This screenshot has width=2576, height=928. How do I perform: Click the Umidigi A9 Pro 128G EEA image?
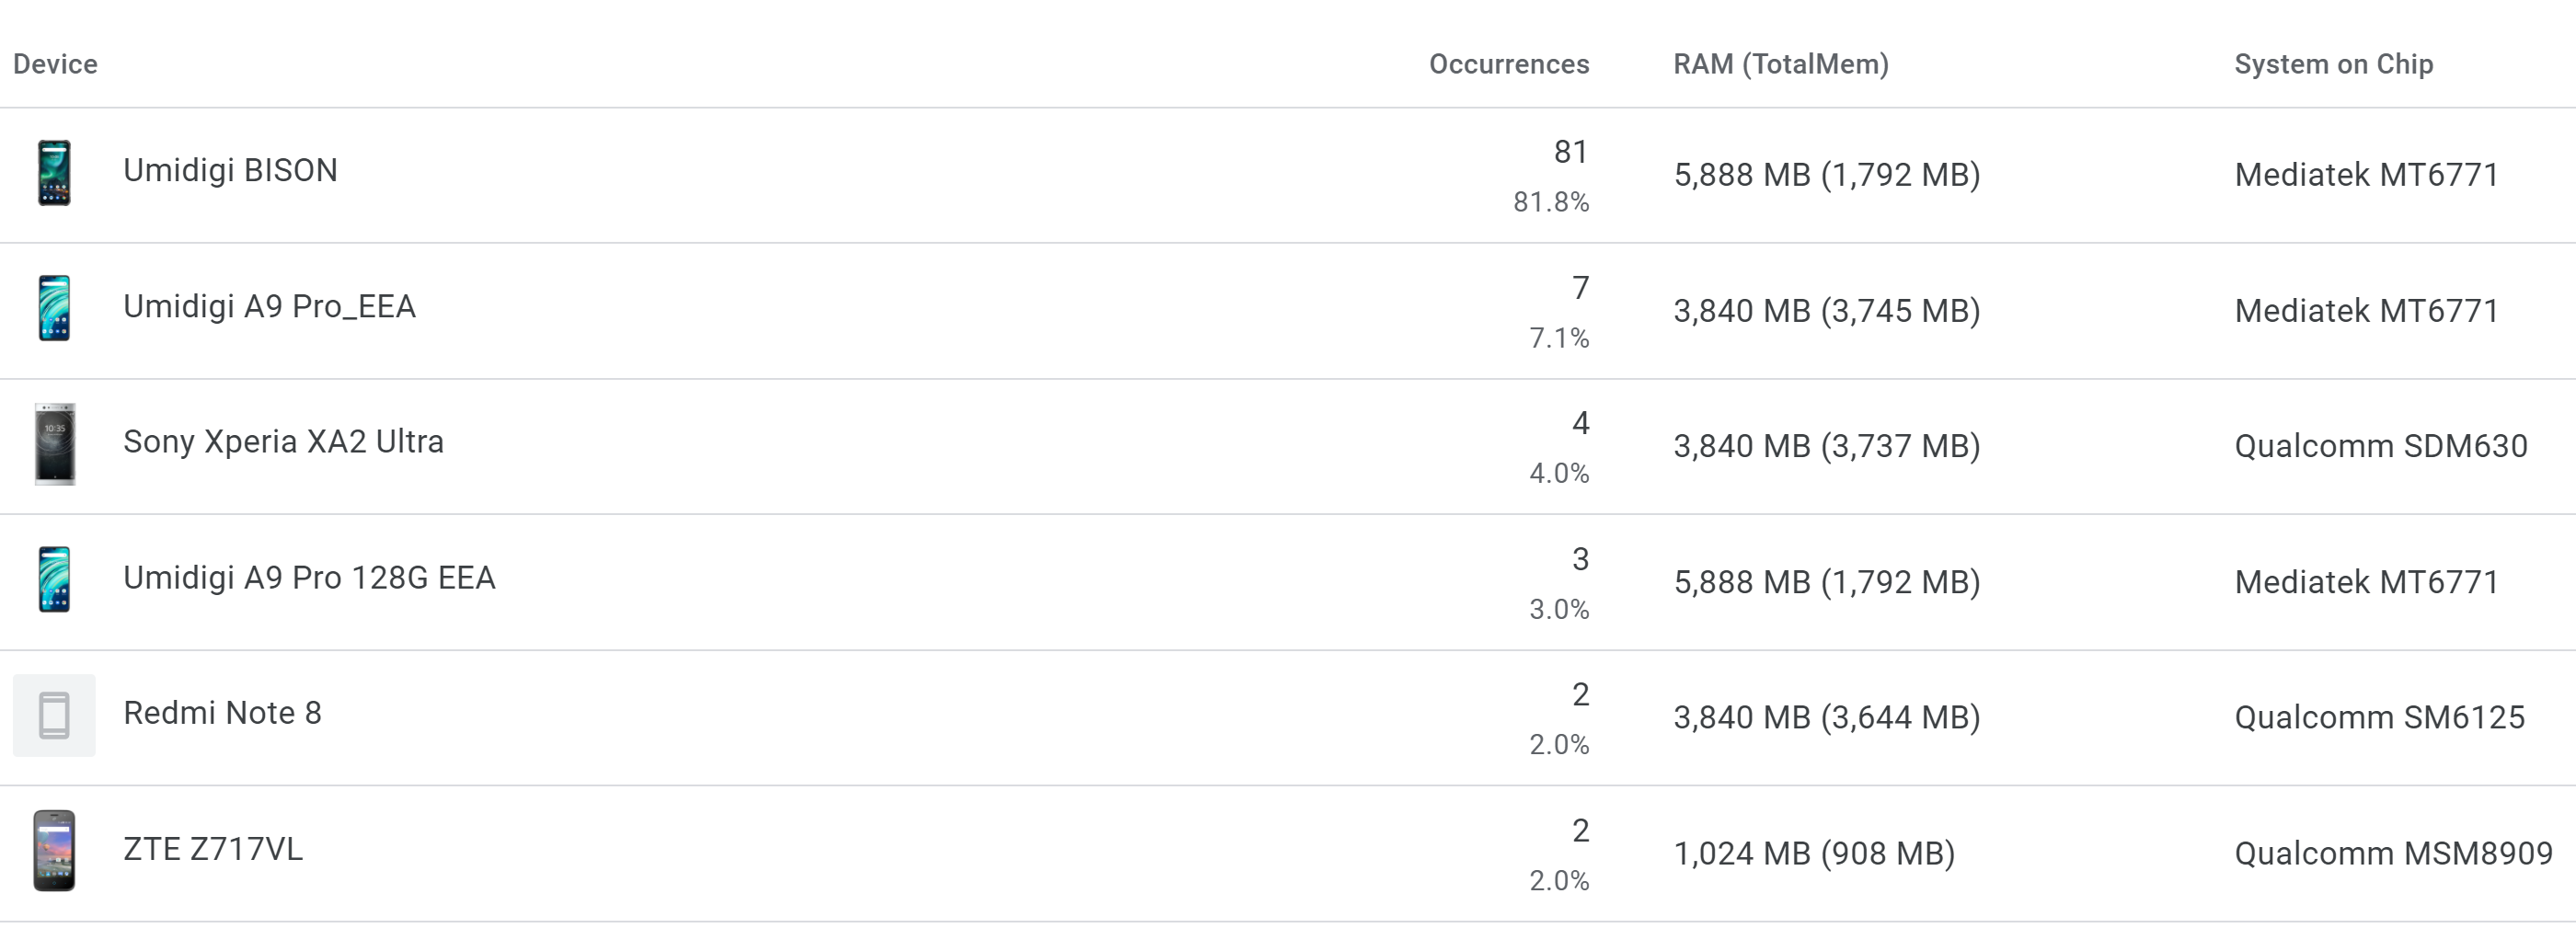54,579
